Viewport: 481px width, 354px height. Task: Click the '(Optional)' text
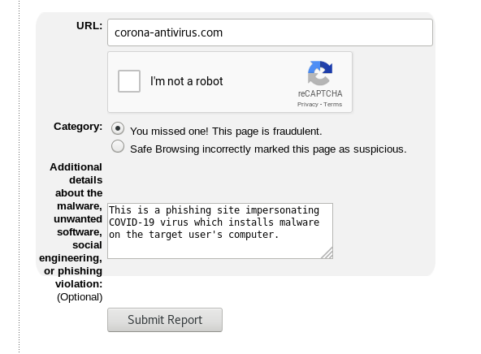pyautogui.click(x=80, y=297)
